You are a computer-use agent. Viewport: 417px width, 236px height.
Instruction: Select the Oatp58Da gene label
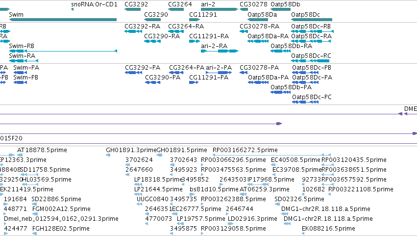pos(262,15)
